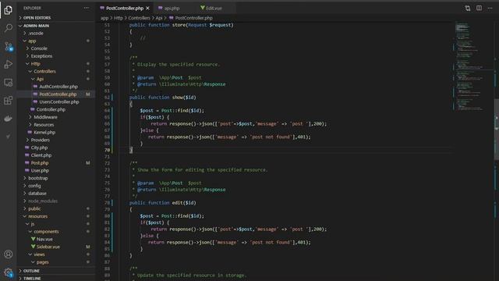Split the editor right
Image resolution: width=499 pixels, height=281 pixels.
479,9
